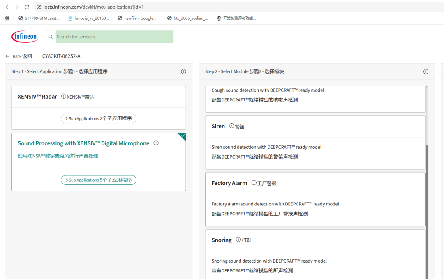
Task: Click the browser back arrow
Action: coord(7,7)
